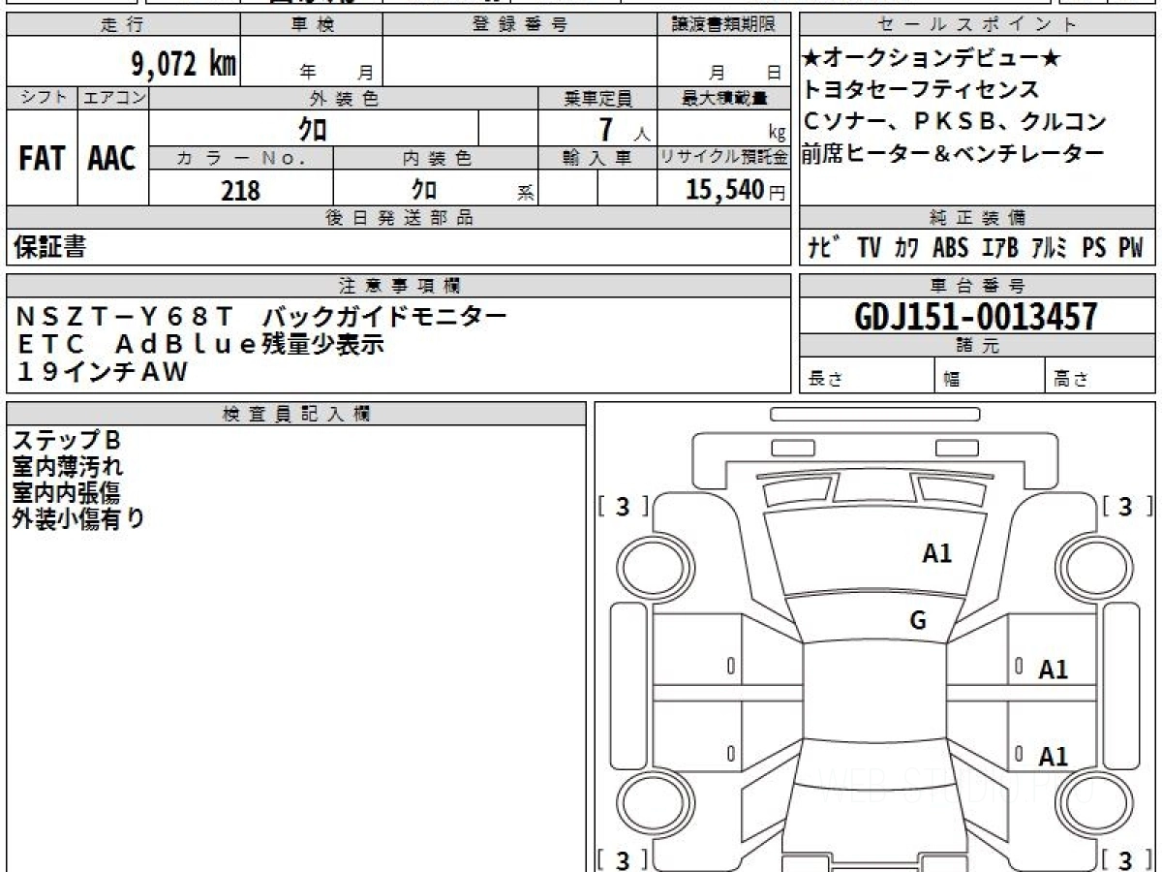Click the 諸元 header

(977, 346)
